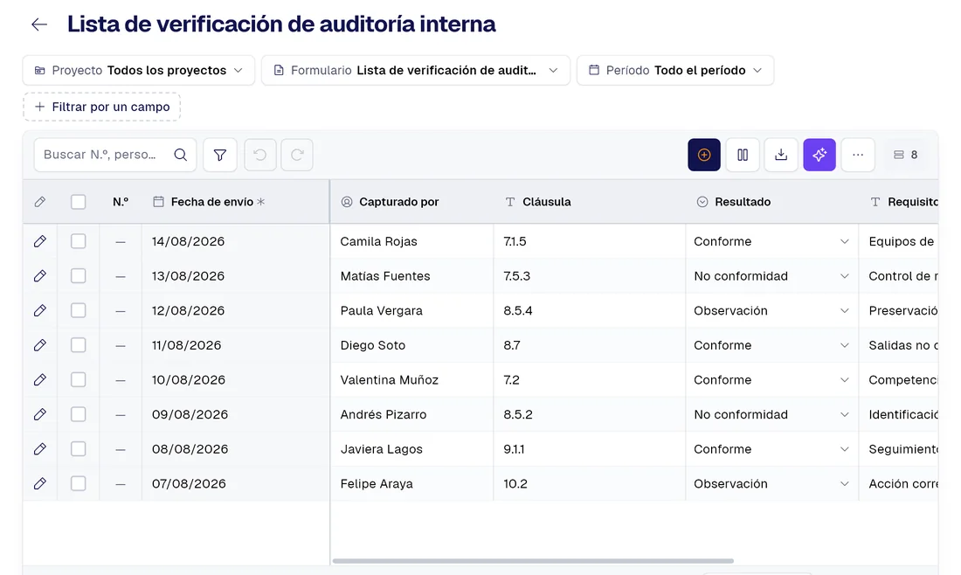Add a new record with plus button
Image resolution: width=961 pixels, height=575 pixels.
pos(704,155)
